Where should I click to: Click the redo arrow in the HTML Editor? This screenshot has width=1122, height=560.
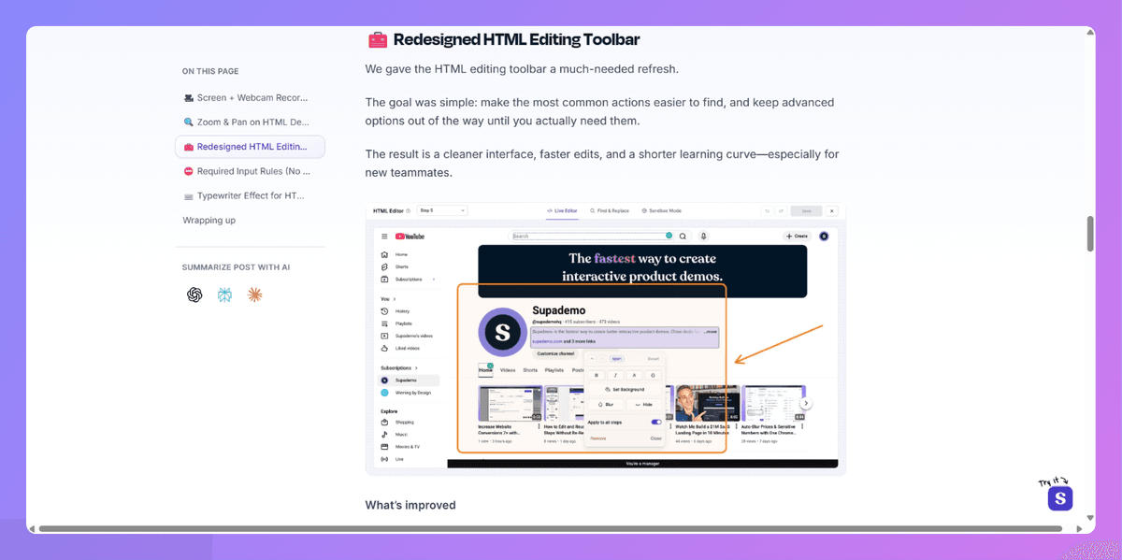point(779,211)
